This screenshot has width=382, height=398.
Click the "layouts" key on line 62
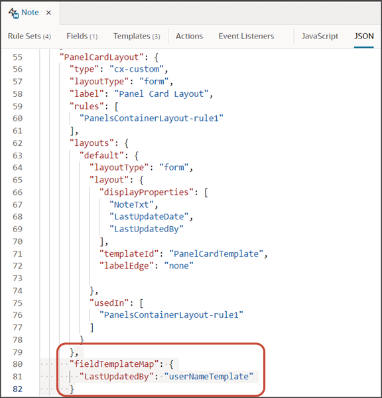pos(92,143)
